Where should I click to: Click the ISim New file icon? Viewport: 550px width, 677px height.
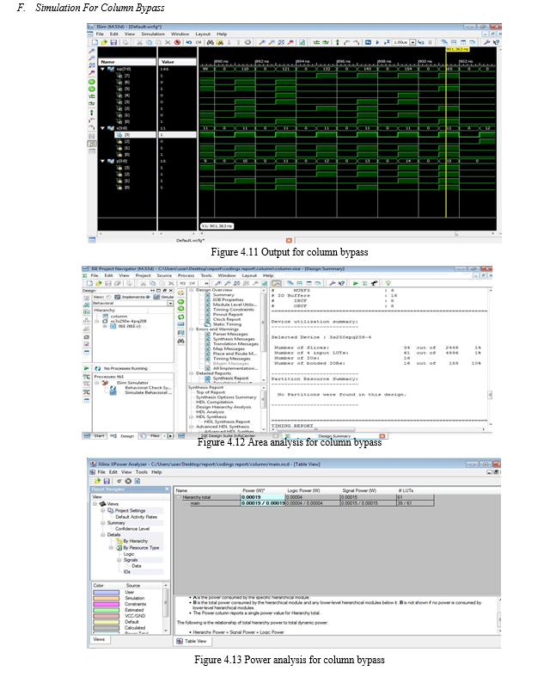95,42
